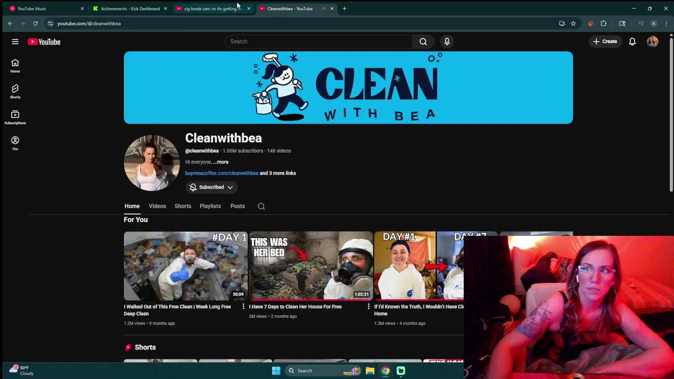Open Subscriptions in the left sidebar
The image size is (674, 379).
15,117
